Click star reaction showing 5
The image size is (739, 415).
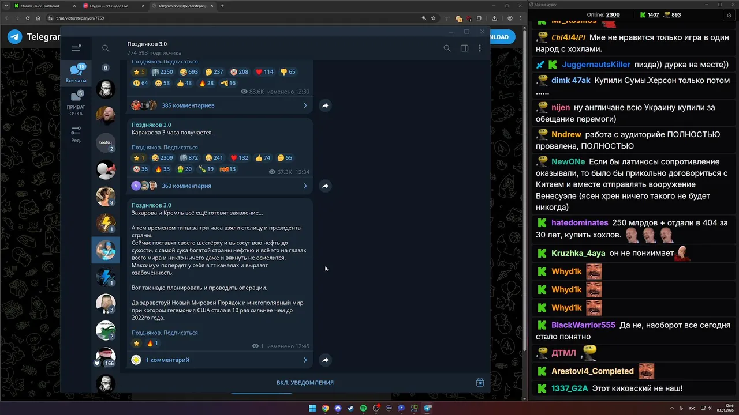point(139,72)
